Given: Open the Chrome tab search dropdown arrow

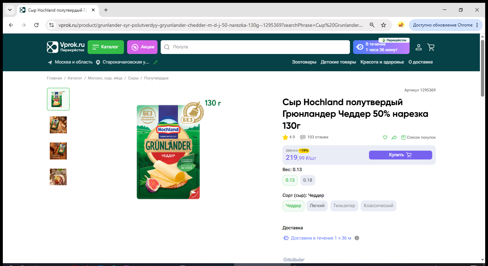Looking at the screenshot, I should 10,10.
